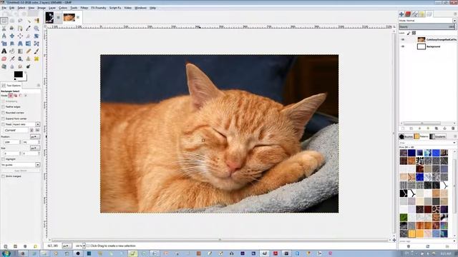Image resolution: width=458 pixels, height=257 pixels.
Task: Select the Move tool
Action: (x=12, y=36)
